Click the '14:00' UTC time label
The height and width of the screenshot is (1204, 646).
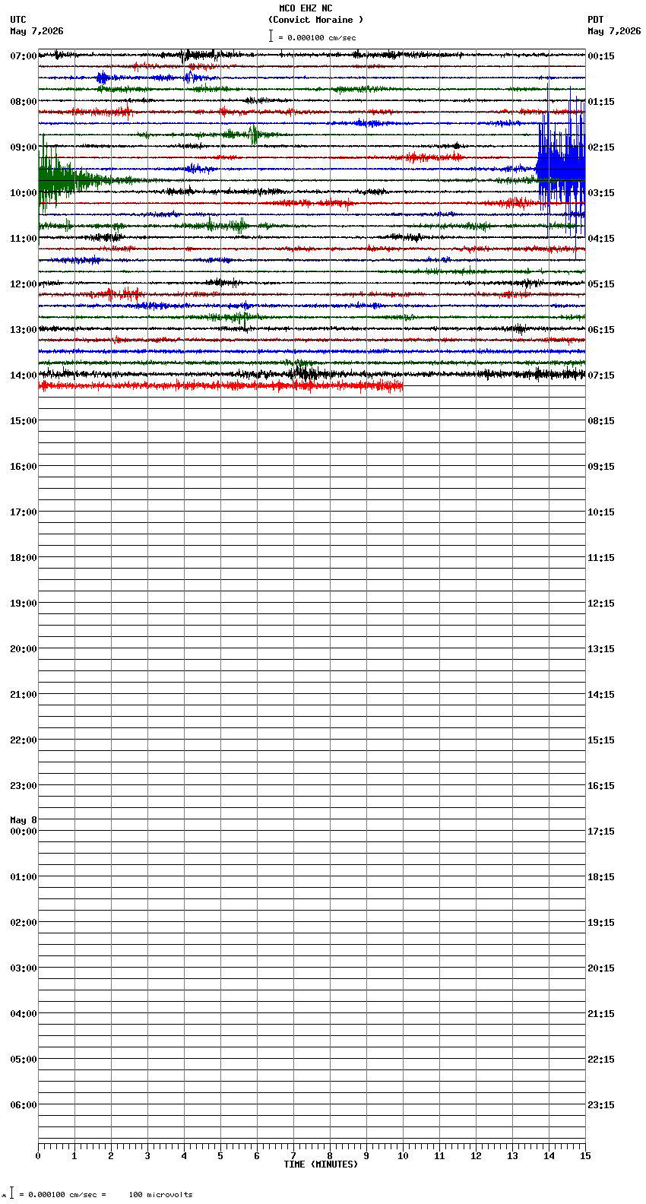point(24,375)
